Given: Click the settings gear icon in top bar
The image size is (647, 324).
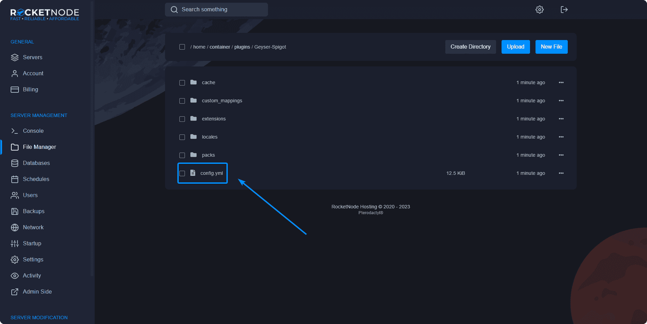Looking at the screenshot, I should (539, 10).
